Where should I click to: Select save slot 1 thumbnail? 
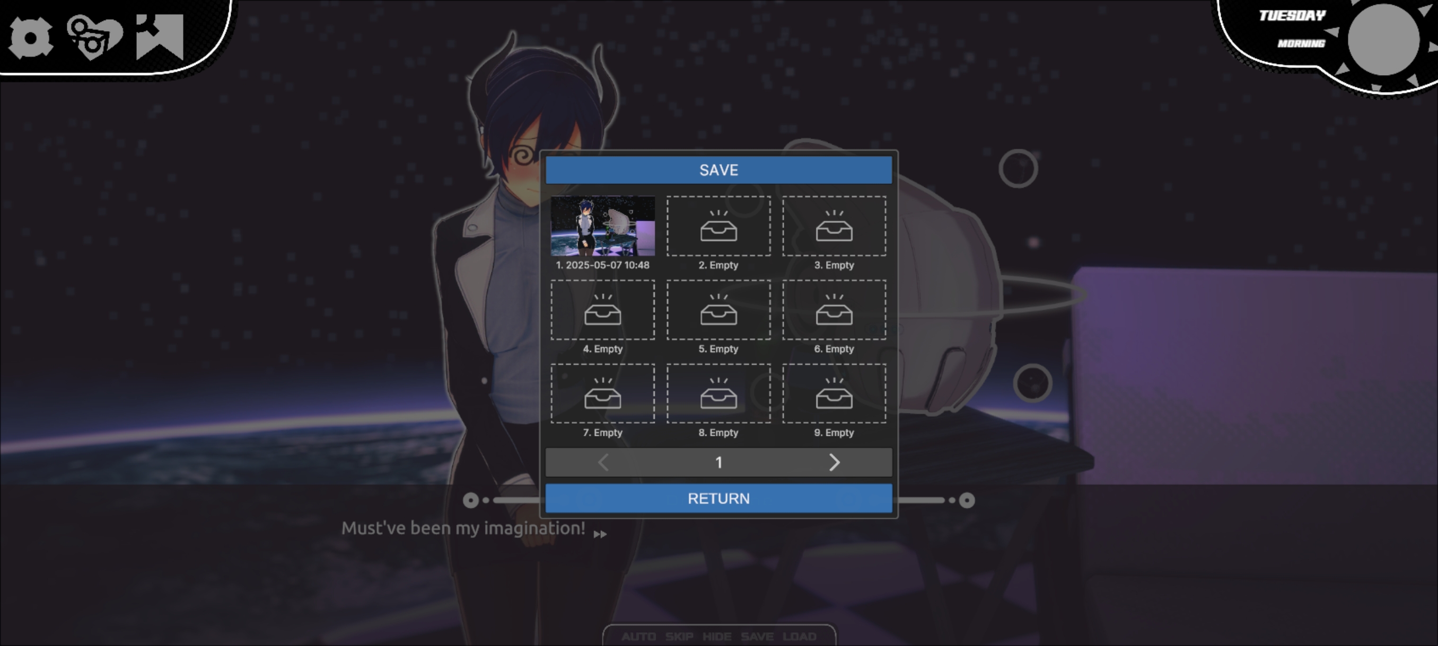pyautogui.click(x=602, y=226)
